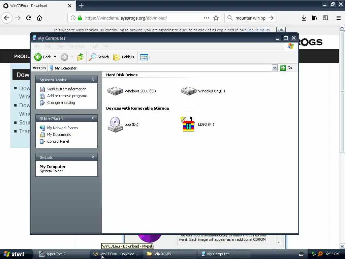
Task: Open the browser hamburger menu
Action: [x=339, y=18]
